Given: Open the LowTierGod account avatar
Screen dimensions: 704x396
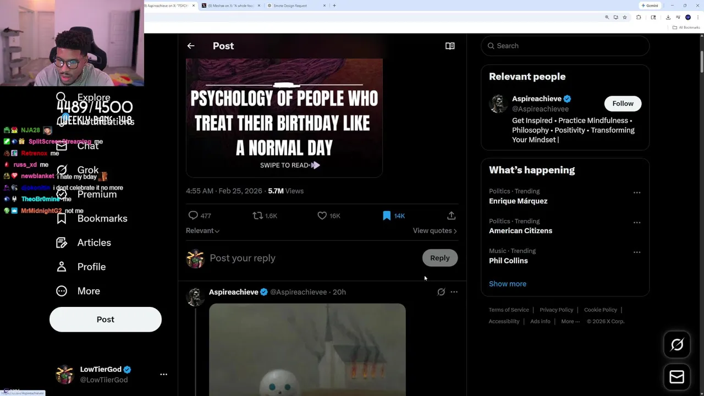Looking at the screenshot, I should tap(65, 375).
